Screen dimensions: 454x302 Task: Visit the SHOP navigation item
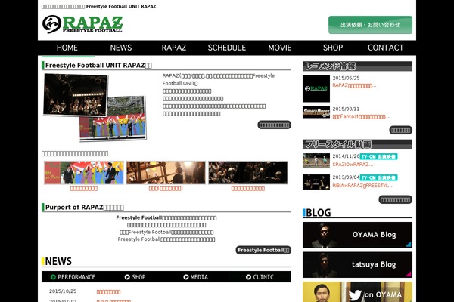pos(333,48)
